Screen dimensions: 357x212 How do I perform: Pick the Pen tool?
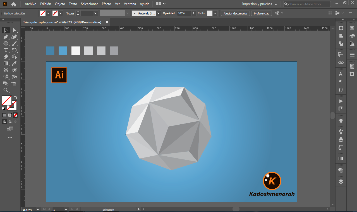6,37
